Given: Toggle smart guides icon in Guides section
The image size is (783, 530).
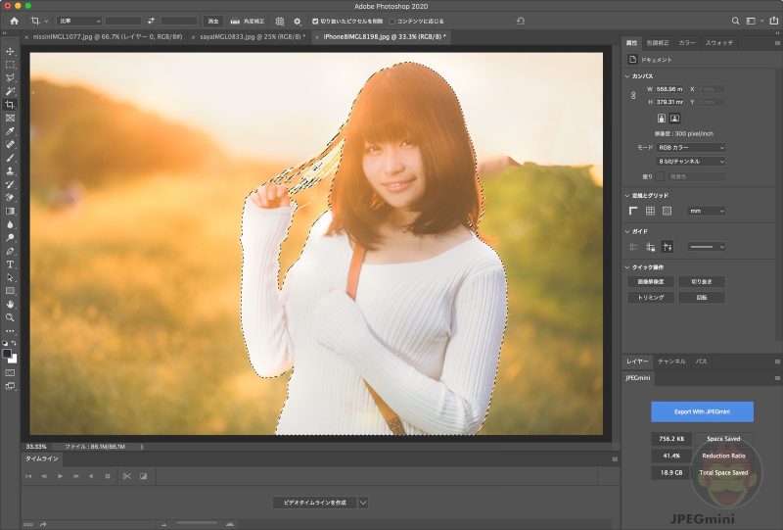Looking at the screenshot, I should tap(668, 247).
